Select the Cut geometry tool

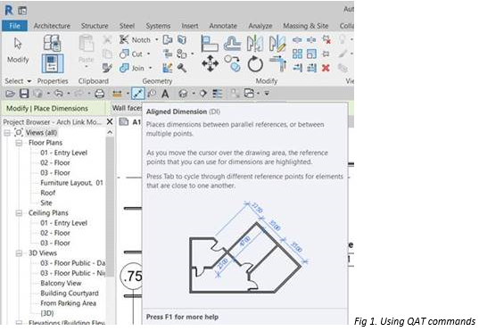(x=131, y=54)
